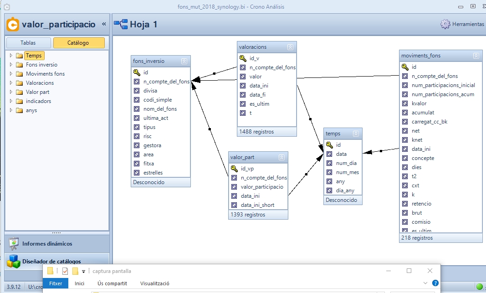
Task: Collapse the fons_inversio table box
Action: (184, 61)
